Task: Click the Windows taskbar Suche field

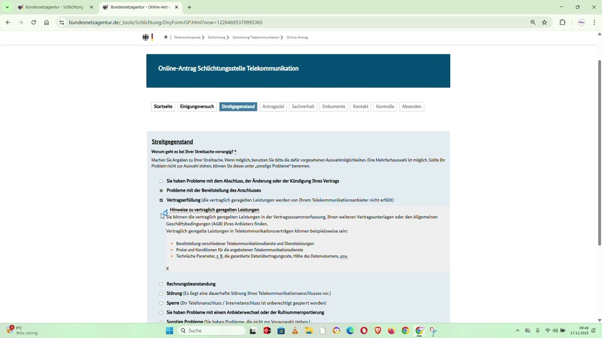Action: tap(212, 331)
